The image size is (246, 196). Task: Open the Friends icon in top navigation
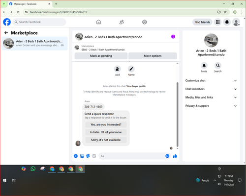pos(122,22)
